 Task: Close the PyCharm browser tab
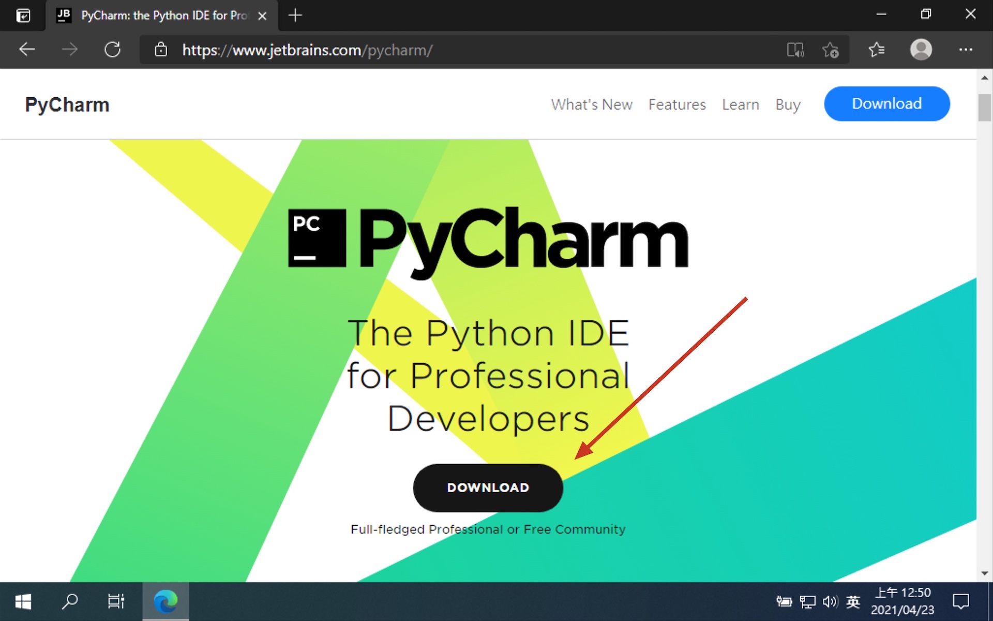(x=262, y=16)
